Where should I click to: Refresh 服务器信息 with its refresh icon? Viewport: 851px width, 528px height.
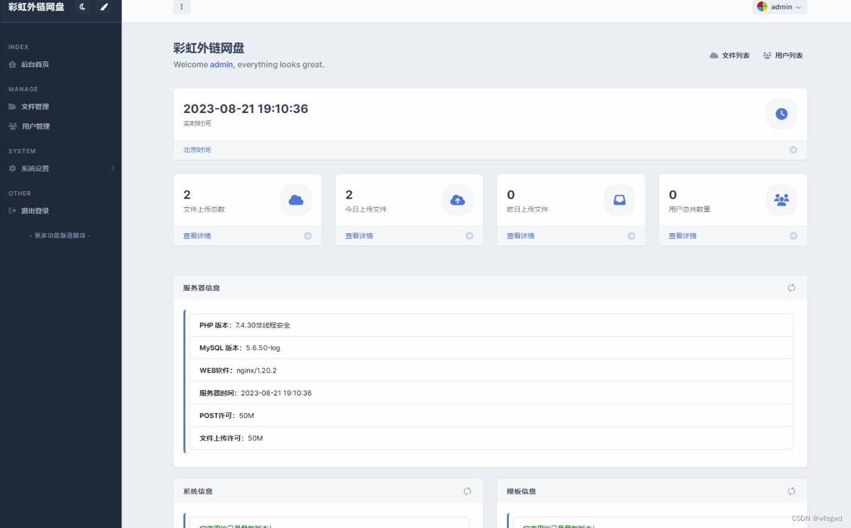791,287
